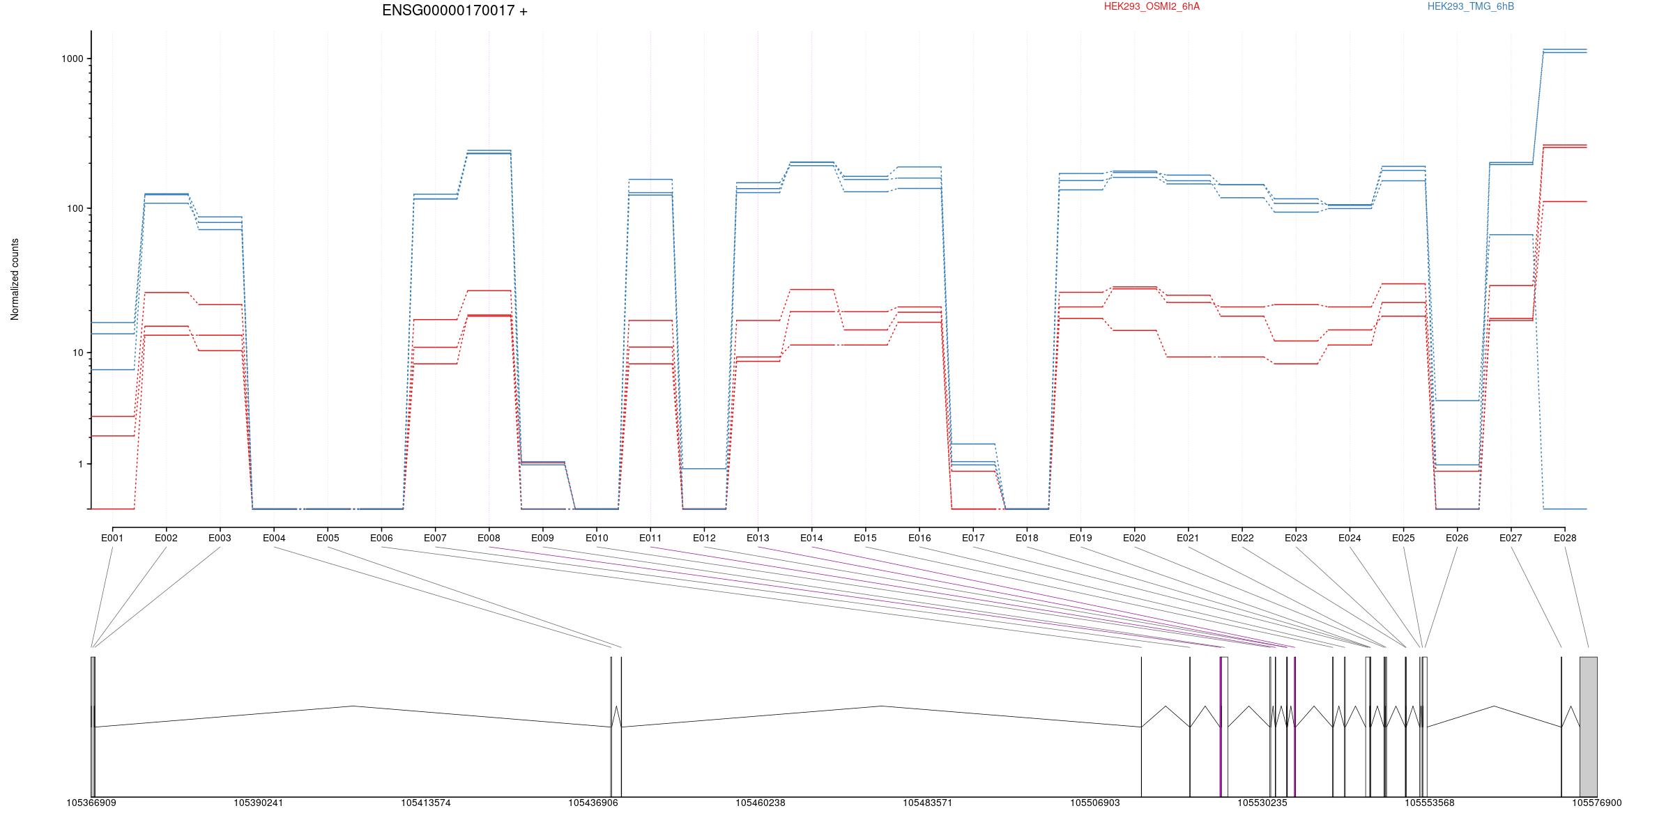Click genomic coordinate 105483571
The height and width of the screenshot is (836, 1673).
(x=928, y=803)
